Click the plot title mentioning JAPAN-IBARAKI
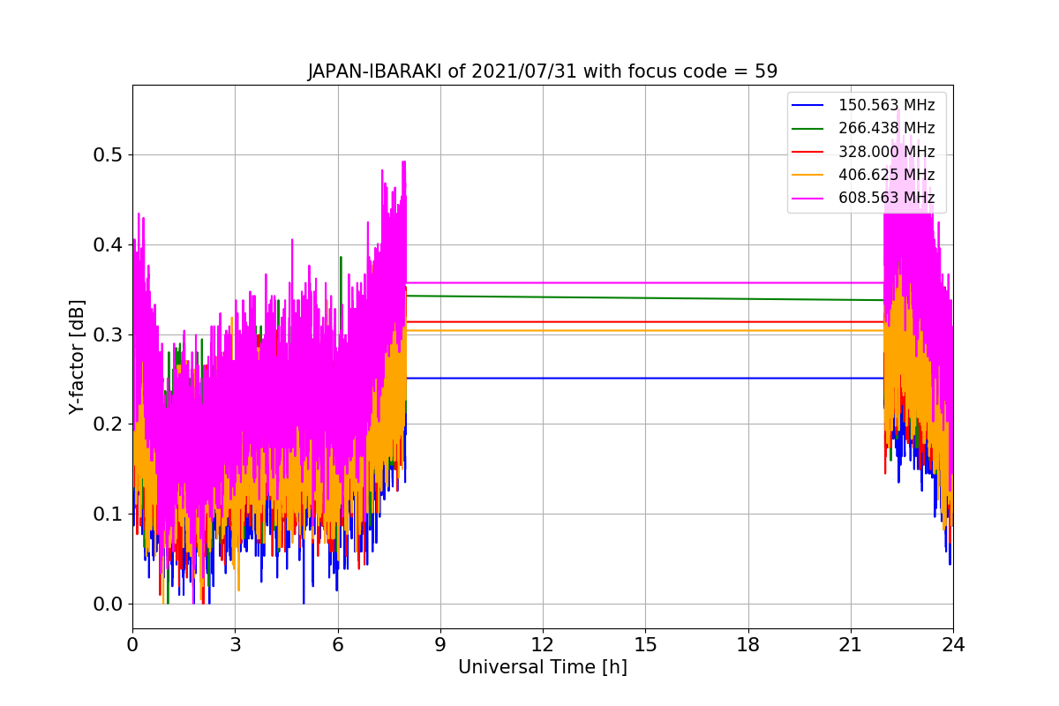Screen dimensions: 1059x706 coord(543,71)
